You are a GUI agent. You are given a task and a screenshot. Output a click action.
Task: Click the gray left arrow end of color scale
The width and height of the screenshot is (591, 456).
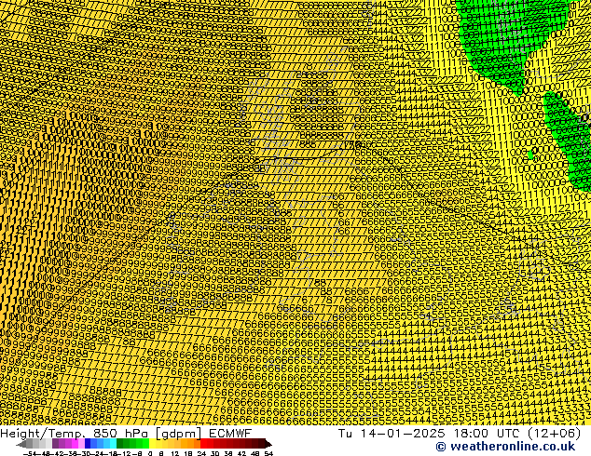click(21, 444)
